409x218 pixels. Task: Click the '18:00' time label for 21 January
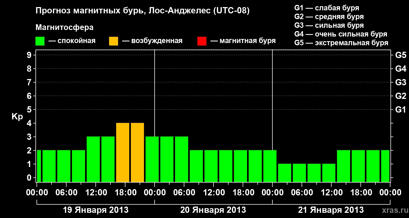coord(361,192)
